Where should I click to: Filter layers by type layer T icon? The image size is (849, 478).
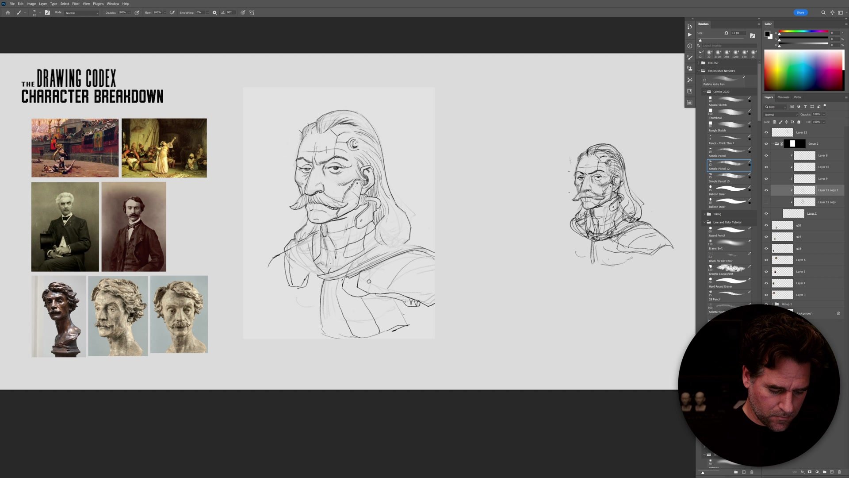[805, 107]
